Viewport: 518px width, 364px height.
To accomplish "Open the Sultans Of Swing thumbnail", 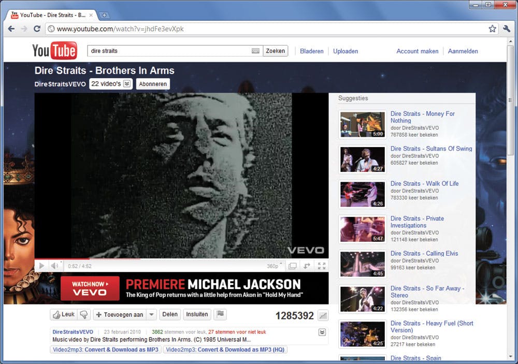I will (x=363, y=159).
